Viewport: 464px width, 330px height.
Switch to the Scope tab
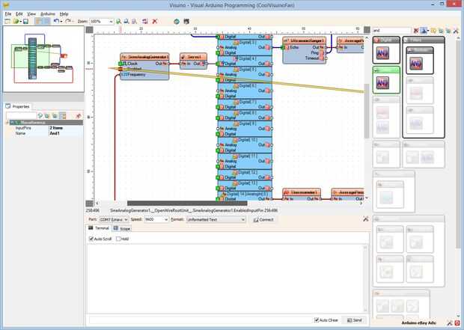(122, 228)
